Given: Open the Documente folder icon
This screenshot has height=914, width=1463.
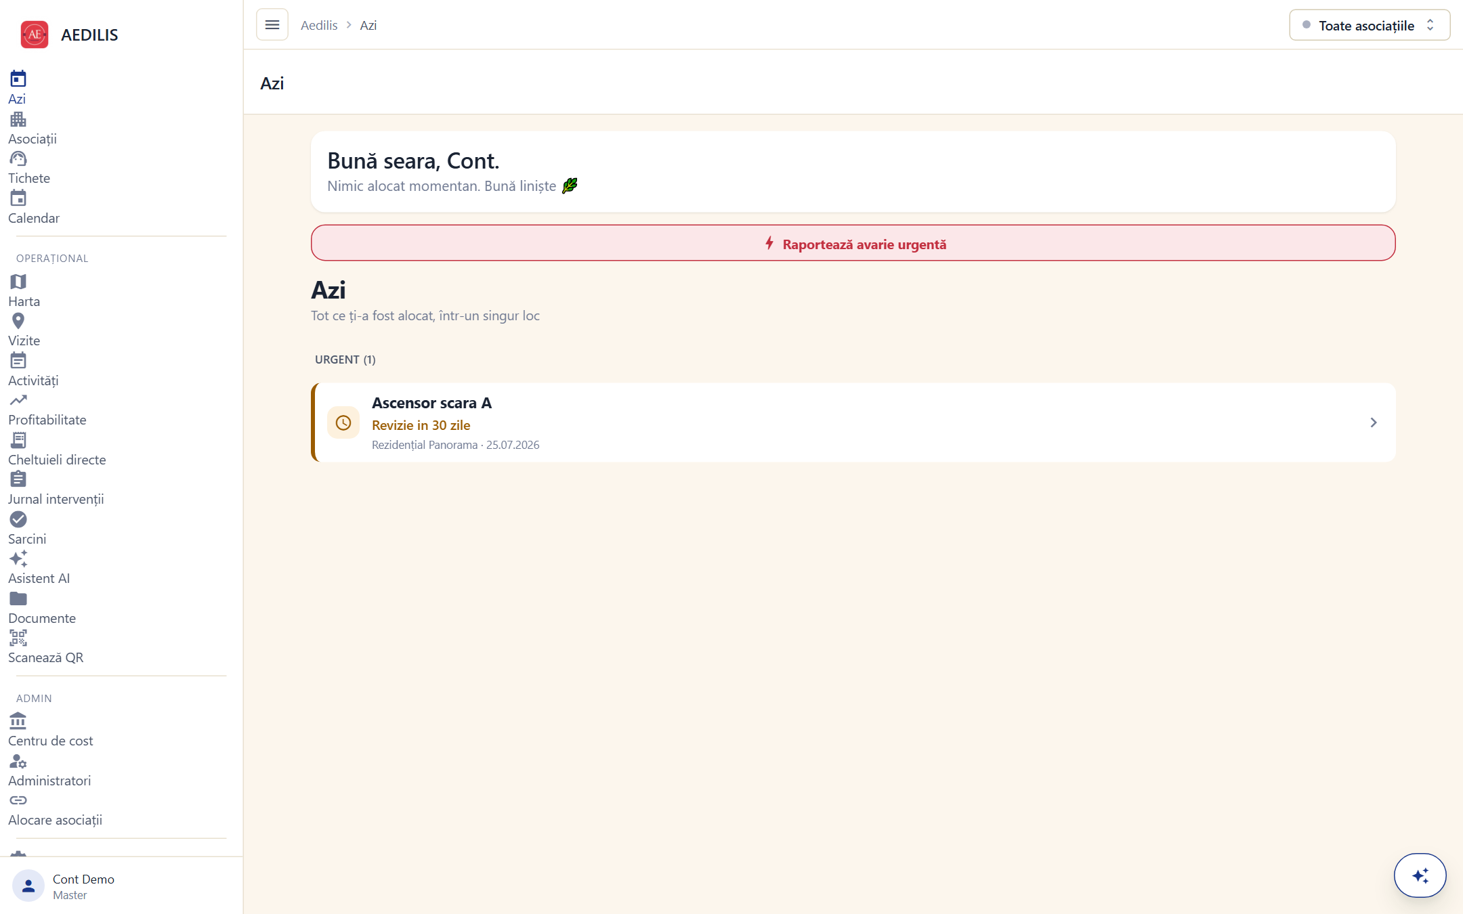Looking at the screenshot, I should (18, 599).
